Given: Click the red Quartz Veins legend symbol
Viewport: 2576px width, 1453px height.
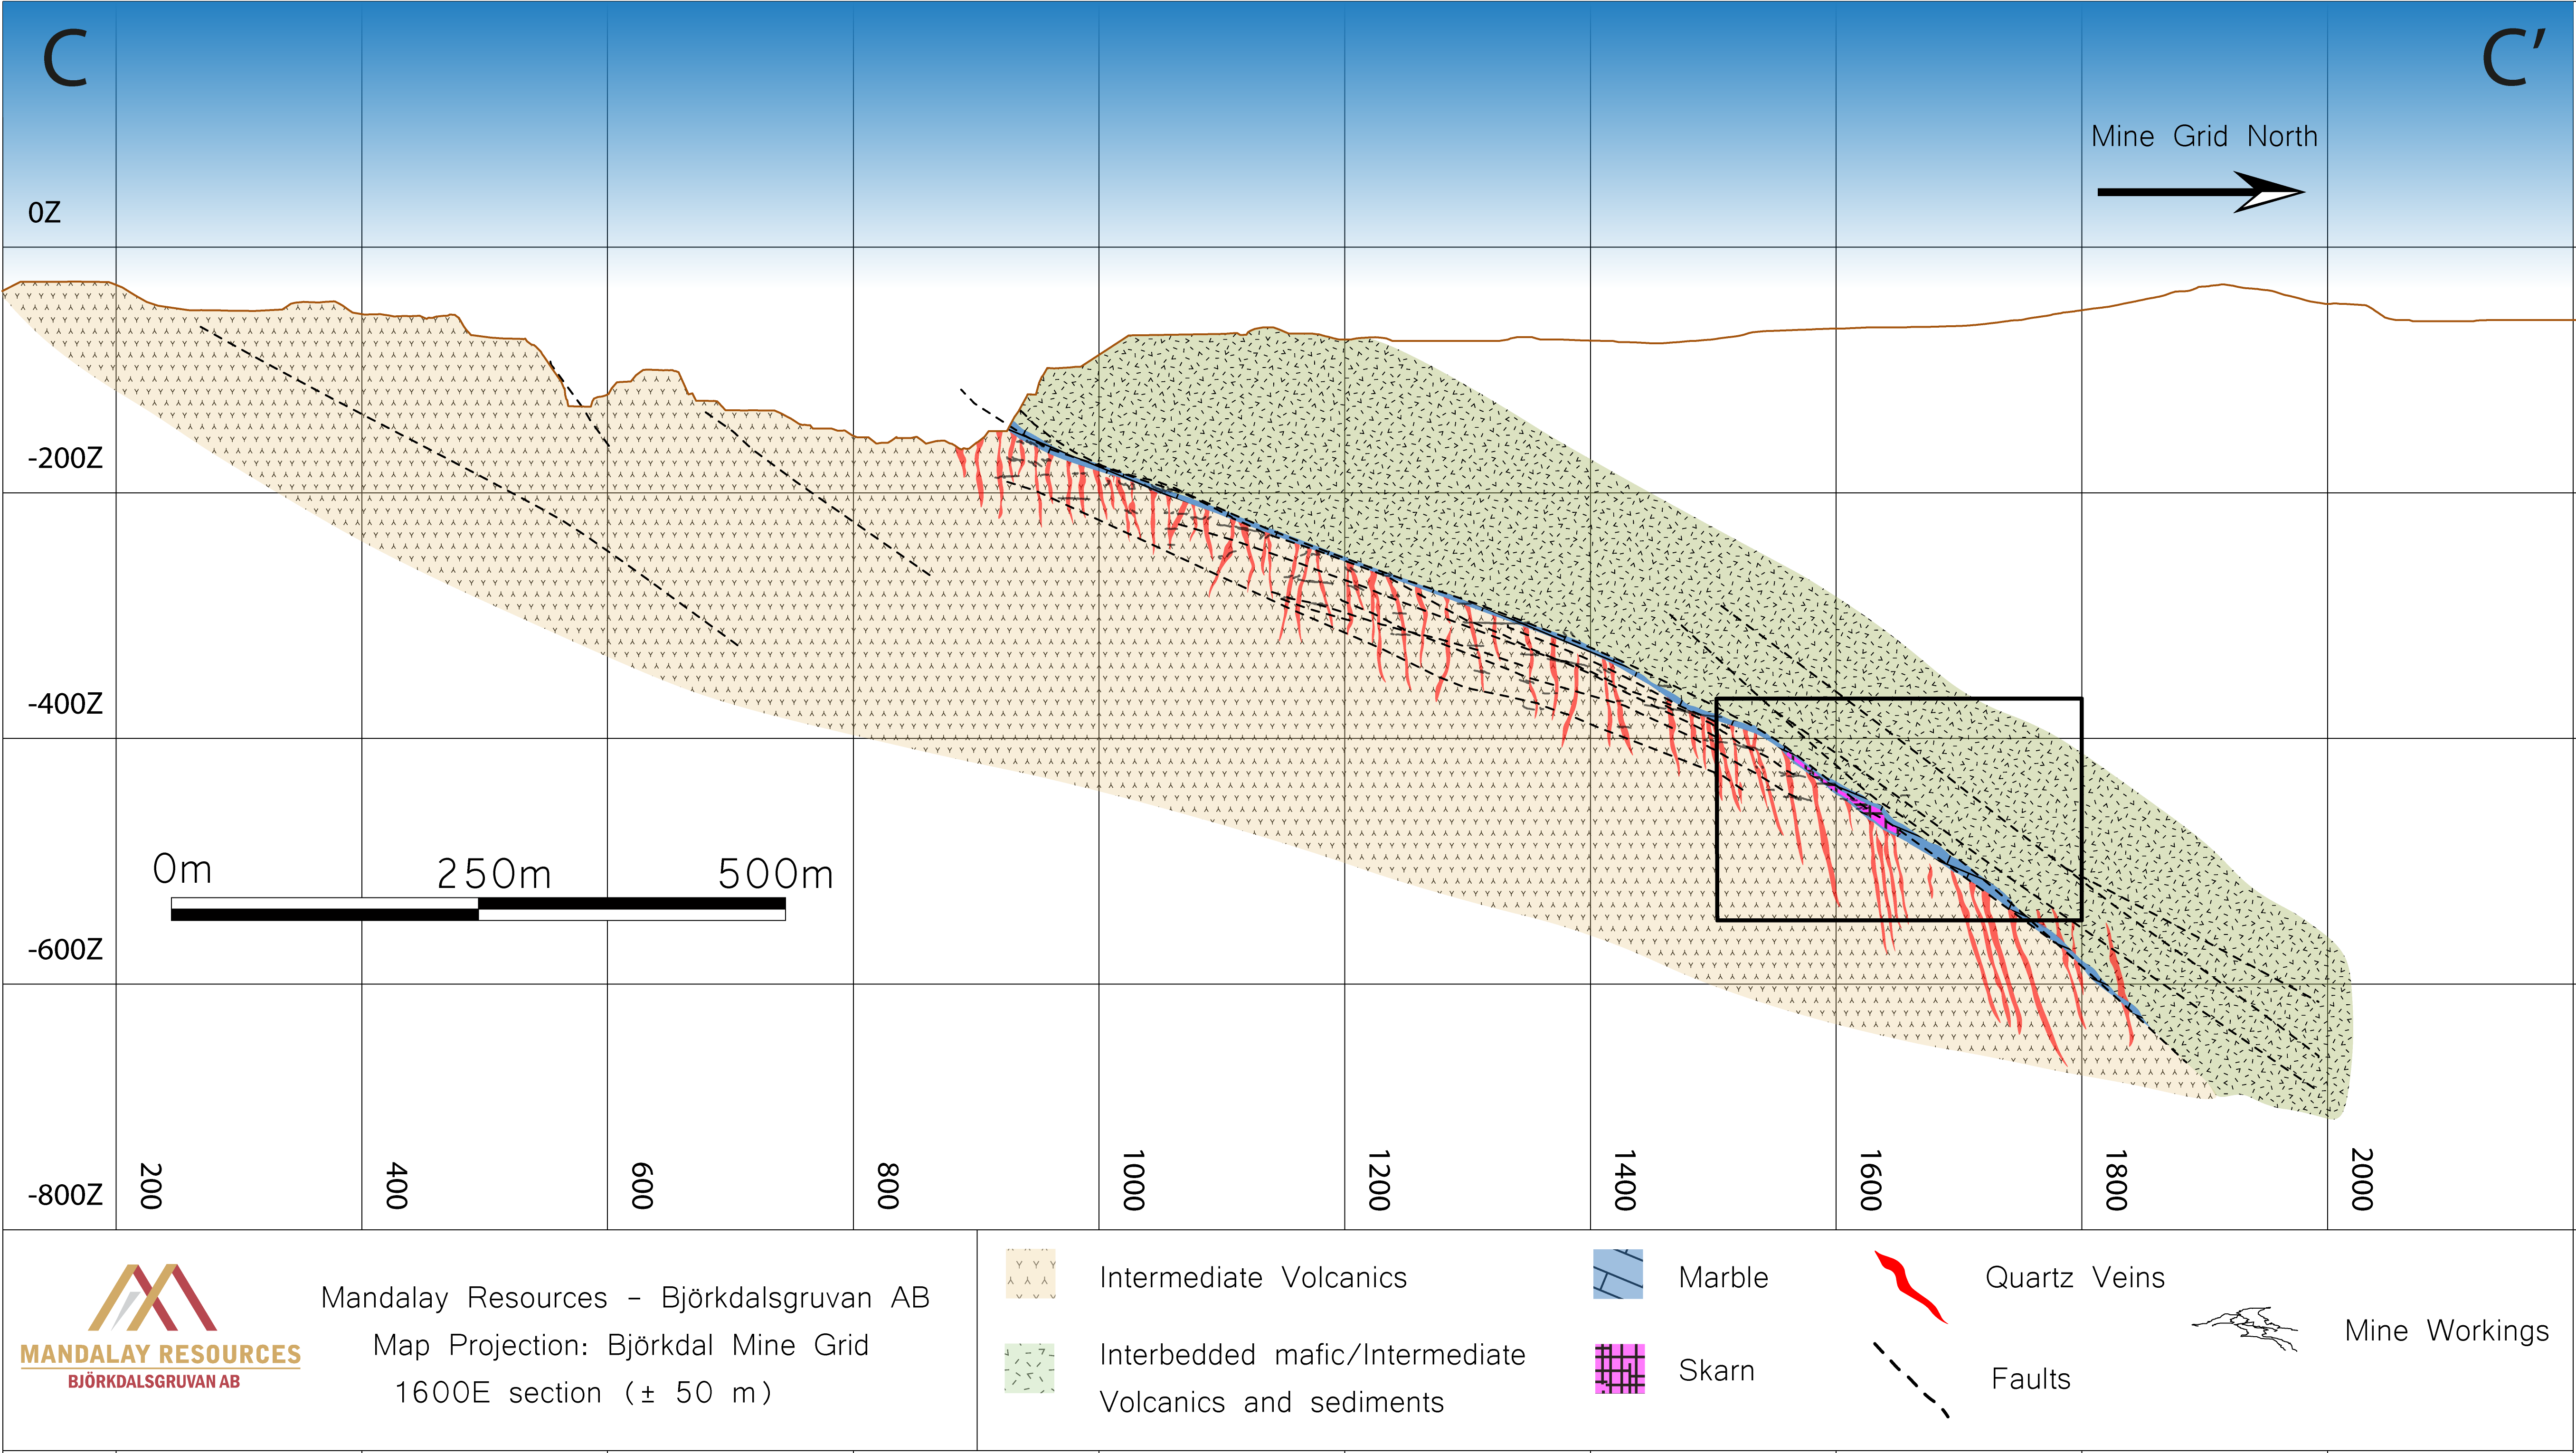Looking at the screenshot, I should point(1910,1286).
